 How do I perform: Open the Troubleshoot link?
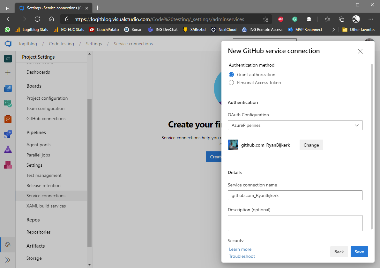242,257
